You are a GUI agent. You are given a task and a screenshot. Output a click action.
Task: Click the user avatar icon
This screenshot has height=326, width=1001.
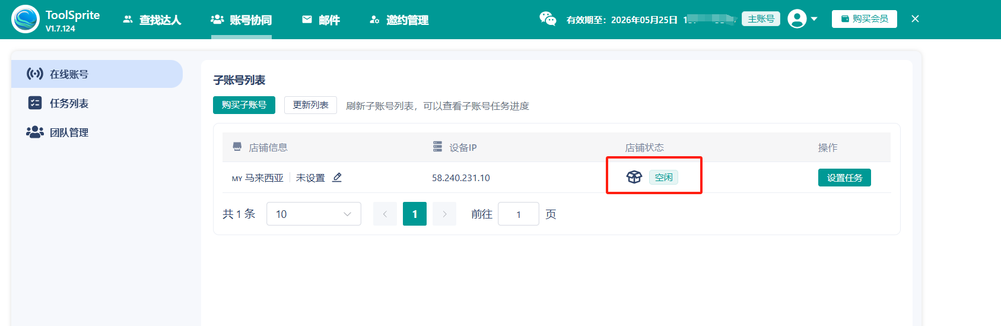point(797,19)
